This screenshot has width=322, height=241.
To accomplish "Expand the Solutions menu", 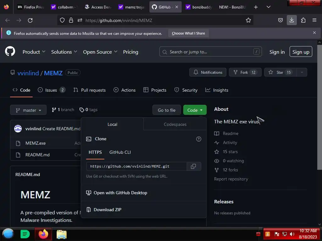I will point(64,52).
